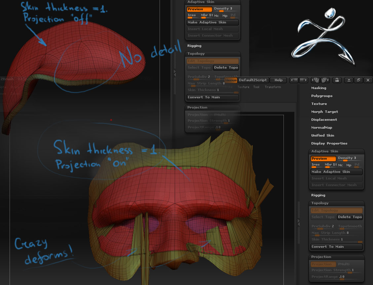Collapse the upper Topology header
This screenshot has width=373, height=285.
(x=213, y=54)
